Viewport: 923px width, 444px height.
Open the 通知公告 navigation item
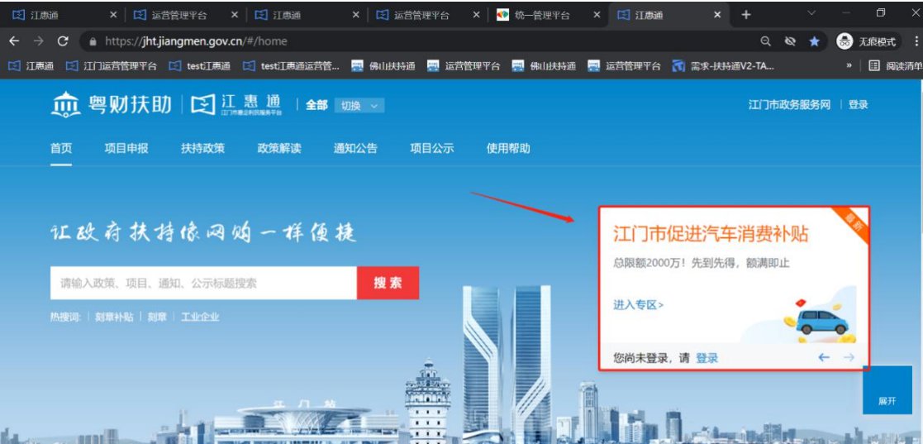coord(355,148)
